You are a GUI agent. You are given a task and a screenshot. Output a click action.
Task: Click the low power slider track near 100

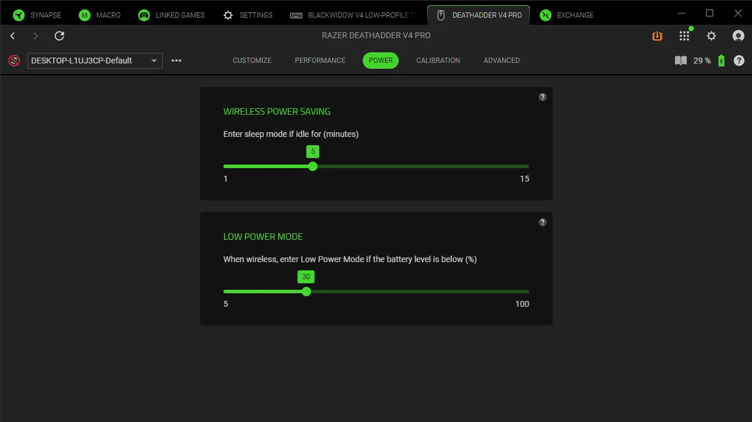click(x=525, y=292)
